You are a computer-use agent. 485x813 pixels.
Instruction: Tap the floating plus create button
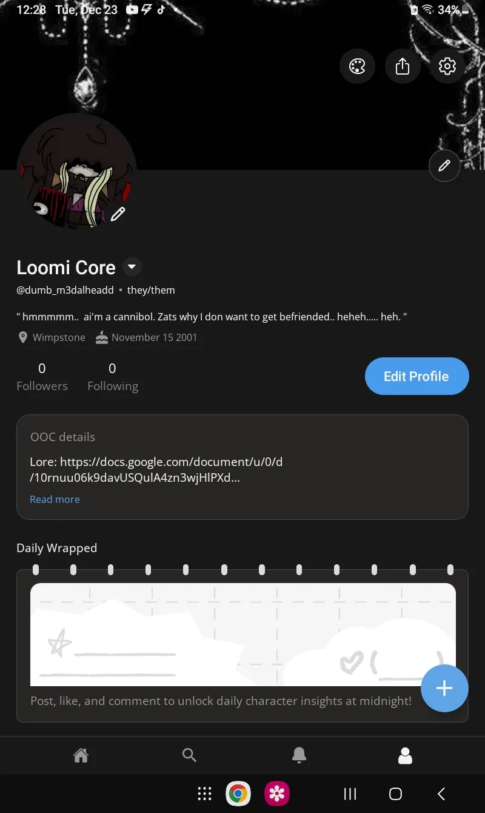click(444, 688)
